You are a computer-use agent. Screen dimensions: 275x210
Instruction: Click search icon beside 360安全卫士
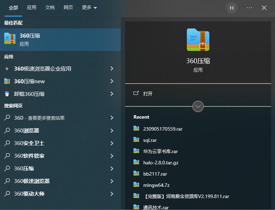(x=7, y=143)
